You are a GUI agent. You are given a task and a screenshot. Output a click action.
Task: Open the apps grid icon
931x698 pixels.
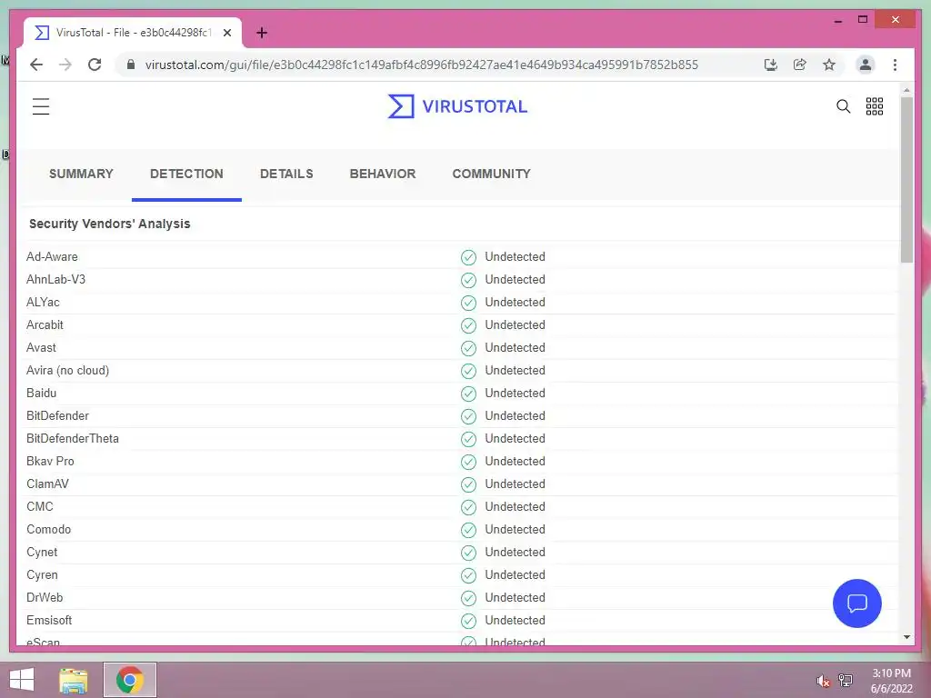[x=875, y=106]
